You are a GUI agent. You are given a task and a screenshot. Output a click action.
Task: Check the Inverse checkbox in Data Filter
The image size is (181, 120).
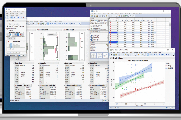pos(7,30)
